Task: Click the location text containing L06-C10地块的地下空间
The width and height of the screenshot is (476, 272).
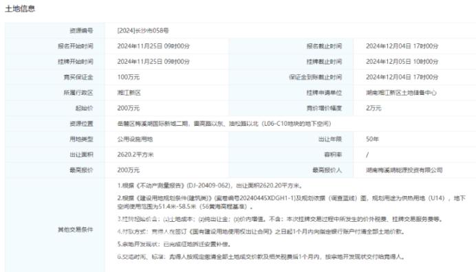Action: (x=224, y=124)
